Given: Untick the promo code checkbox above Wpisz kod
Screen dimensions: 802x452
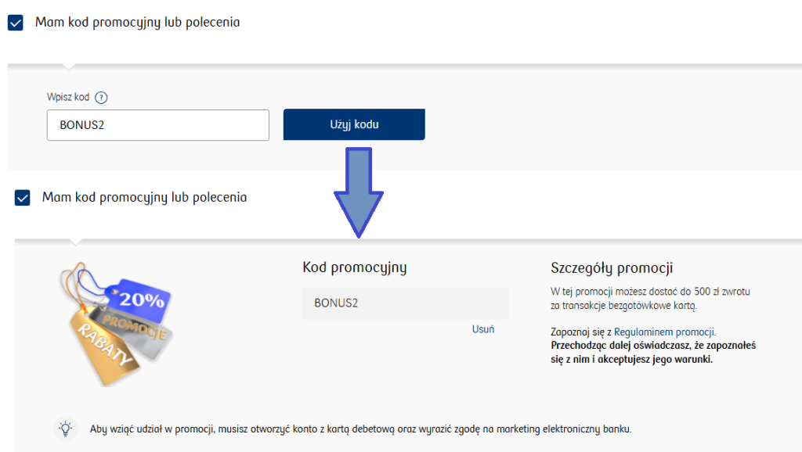Looking at the screenshot, I should coord(16,22).
